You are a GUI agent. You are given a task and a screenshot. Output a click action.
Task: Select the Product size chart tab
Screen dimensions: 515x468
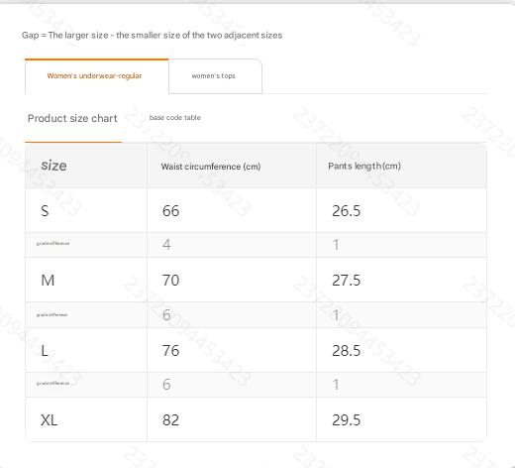pyautogui.click(x=72, y=118)
